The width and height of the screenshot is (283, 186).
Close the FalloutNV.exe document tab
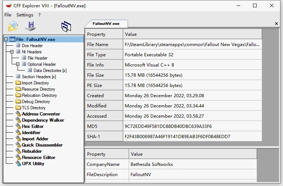(x=276, y=24)
